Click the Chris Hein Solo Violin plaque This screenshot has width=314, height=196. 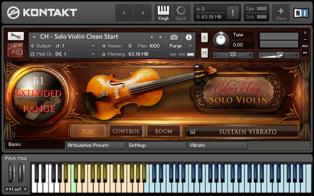(x=239, y=93)
